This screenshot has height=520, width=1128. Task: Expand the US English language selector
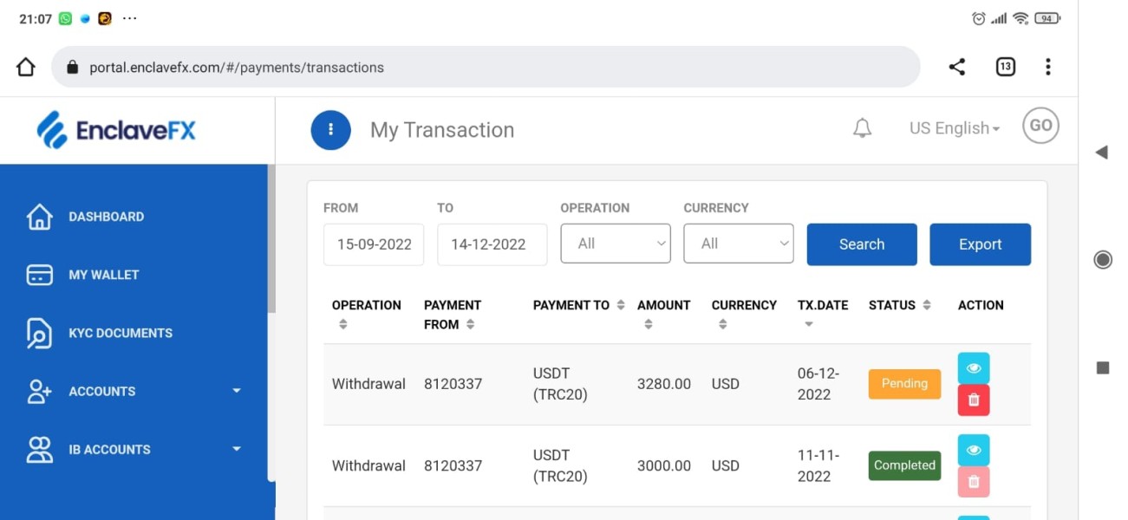pyautogui.click(x=954, y=128)
